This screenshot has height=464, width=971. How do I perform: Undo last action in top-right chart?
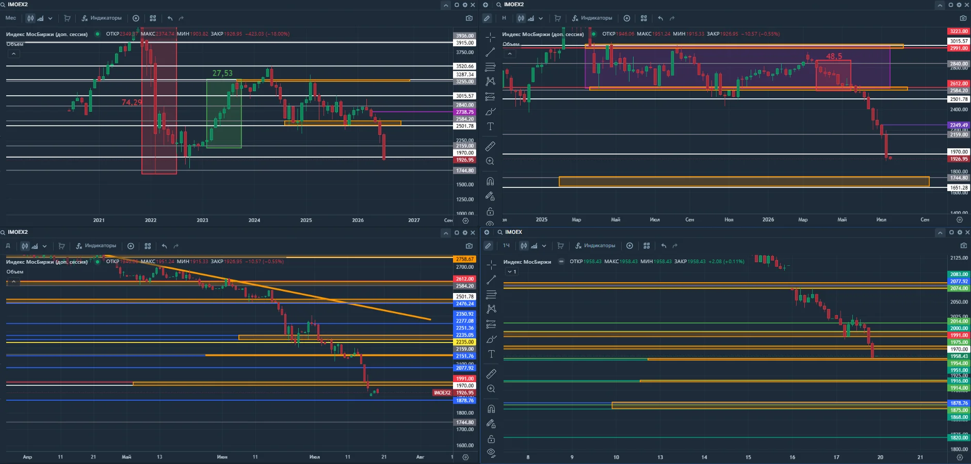click(x=660, y=18)
